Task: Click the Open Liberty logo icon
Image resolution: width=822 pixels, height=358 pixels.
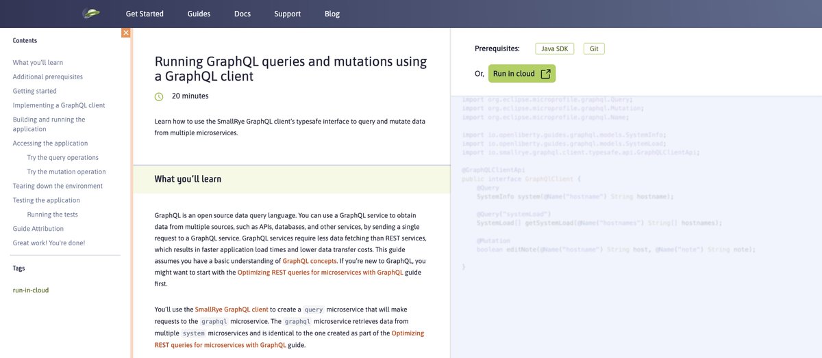Action: [91, 13]
